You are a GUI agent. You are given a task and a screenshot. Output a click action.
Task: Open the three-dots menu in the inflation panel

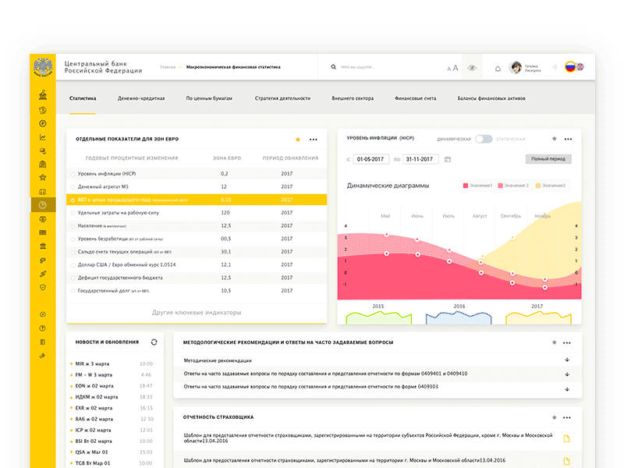point(567,139)
